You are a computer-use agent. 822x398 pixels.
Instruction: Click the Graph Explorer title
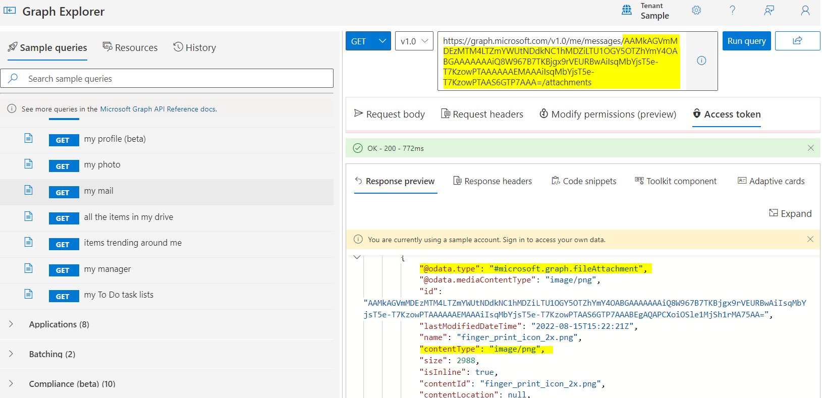pos(64,12)
